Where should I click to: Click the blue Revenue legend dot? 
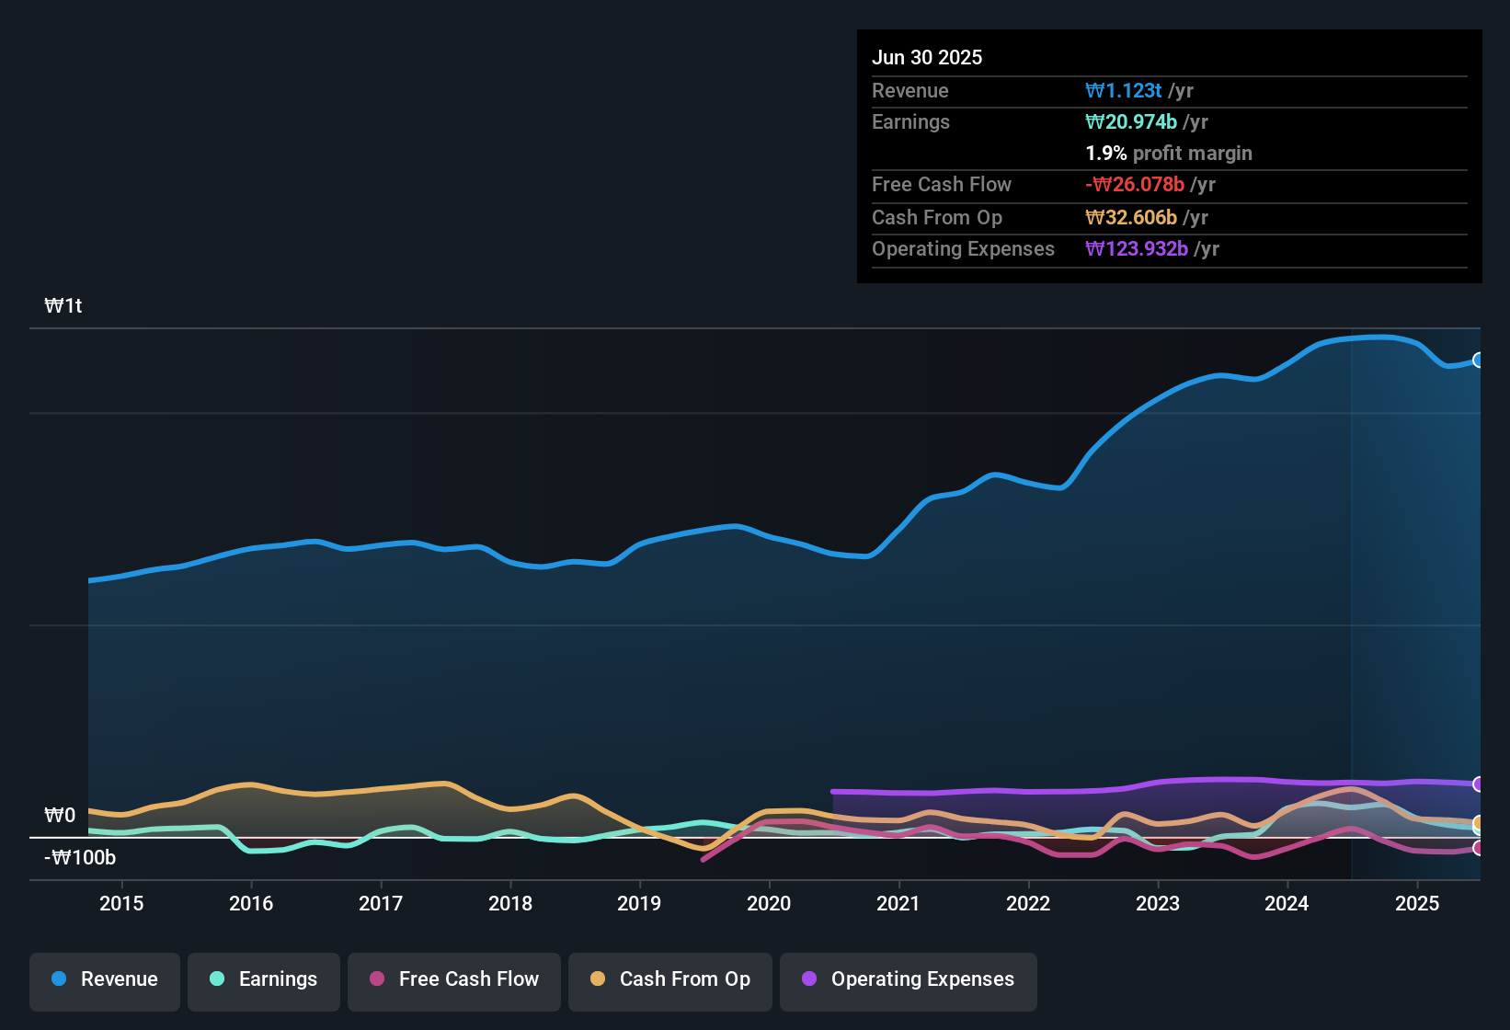[x=59, y=979]
